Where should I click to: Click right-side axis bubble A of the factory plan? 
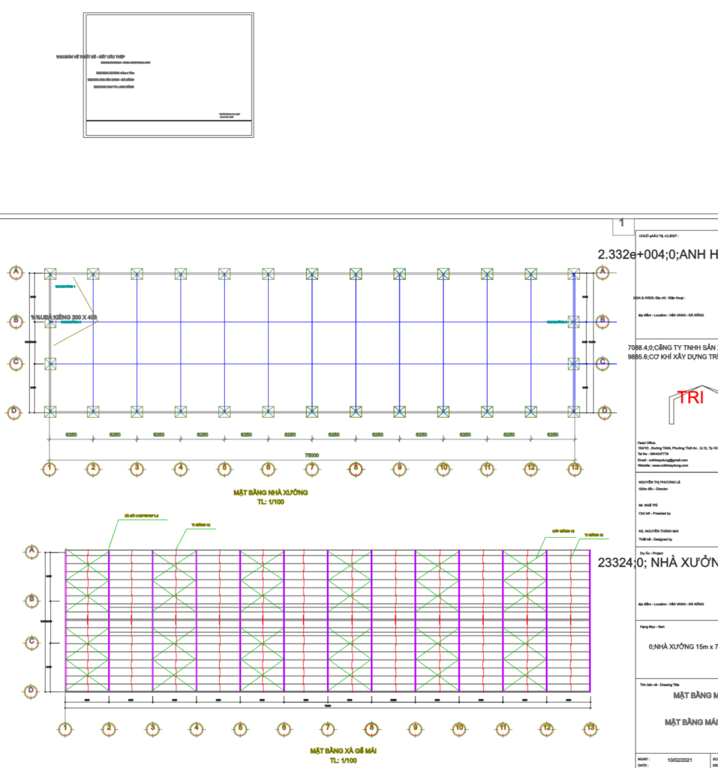coord(602,272)
